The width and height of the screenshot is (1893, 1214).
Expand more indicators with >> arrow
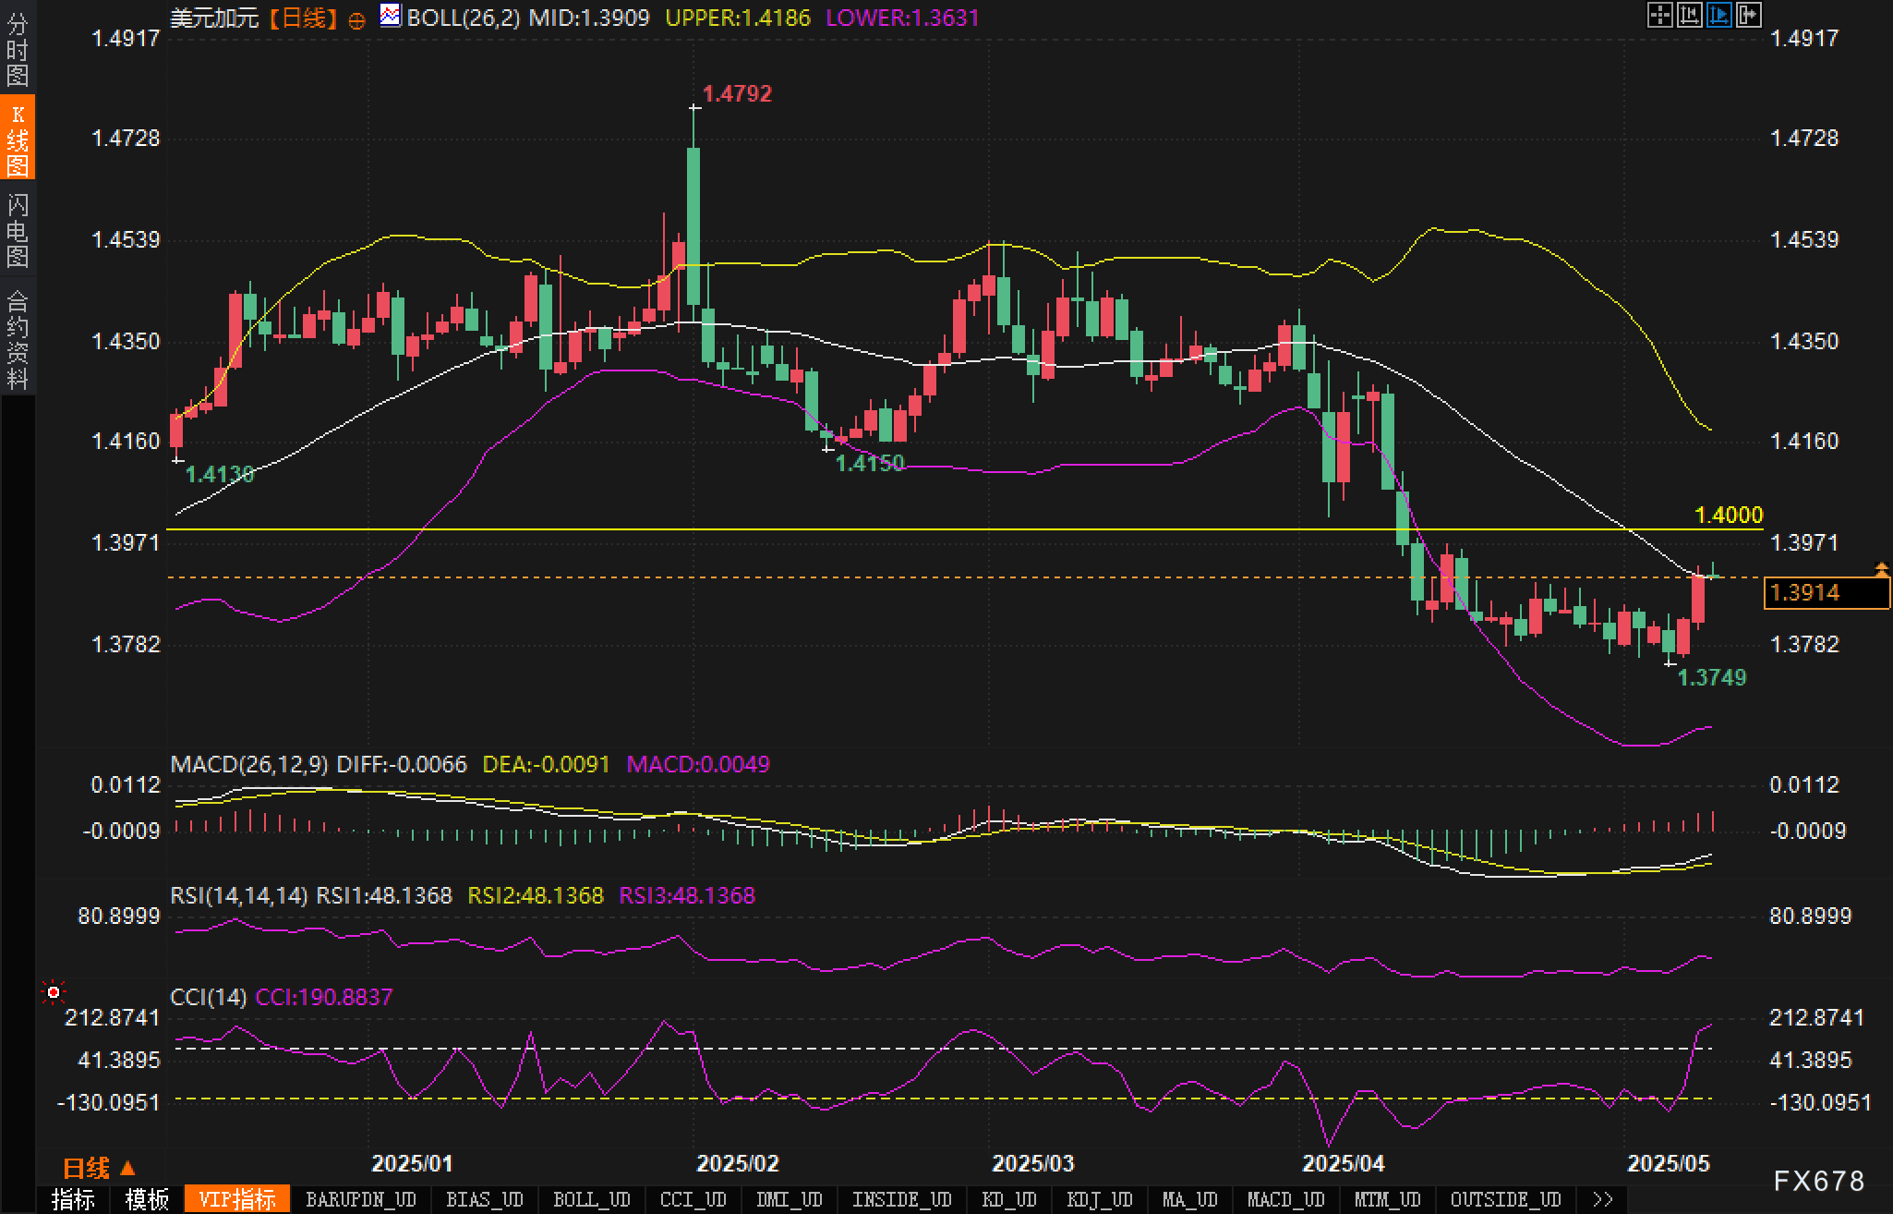pos(1603,1199)
